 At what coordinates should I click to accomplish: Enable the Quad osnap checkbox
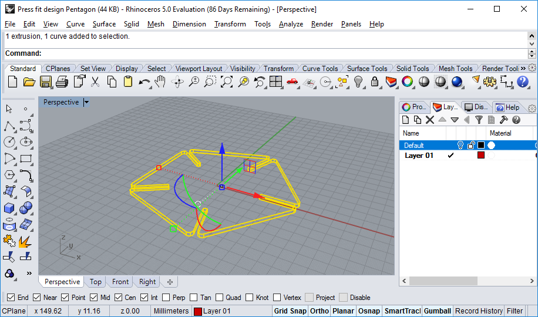pos(219,298)
